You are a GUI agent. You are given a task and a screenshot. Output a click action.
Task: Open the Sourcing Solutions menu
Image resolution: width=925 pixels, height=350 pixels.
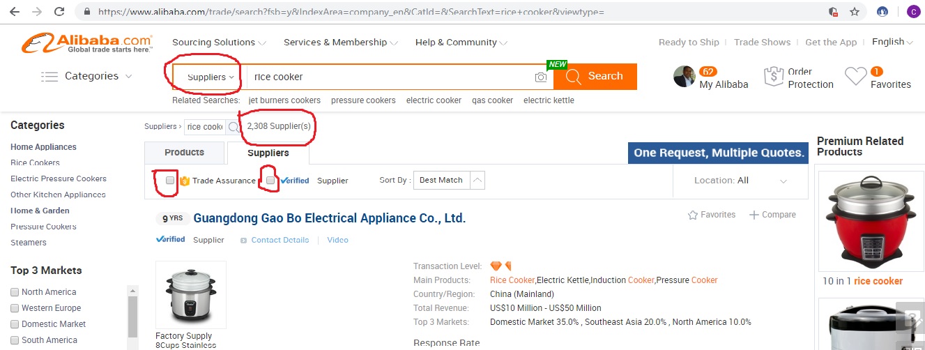[x=219, y=43]
